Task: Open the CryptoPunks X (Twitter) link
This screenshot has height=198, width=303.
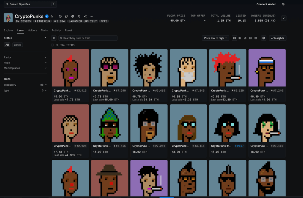Action: pyautogui.click(x=79, y=17)
